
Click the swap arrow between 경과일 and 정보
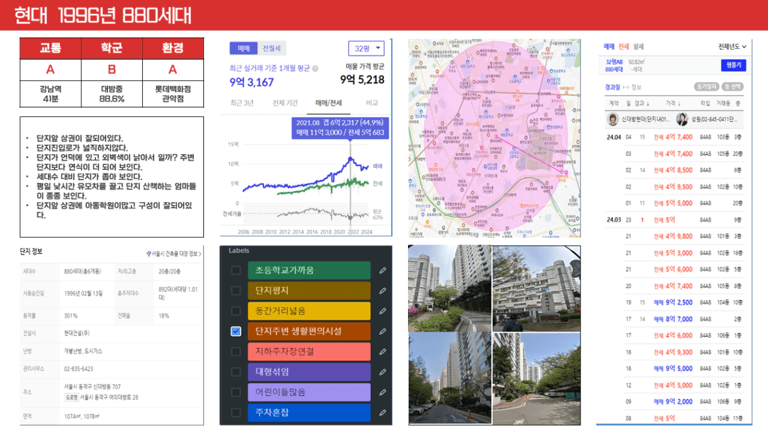pos(626,87)
